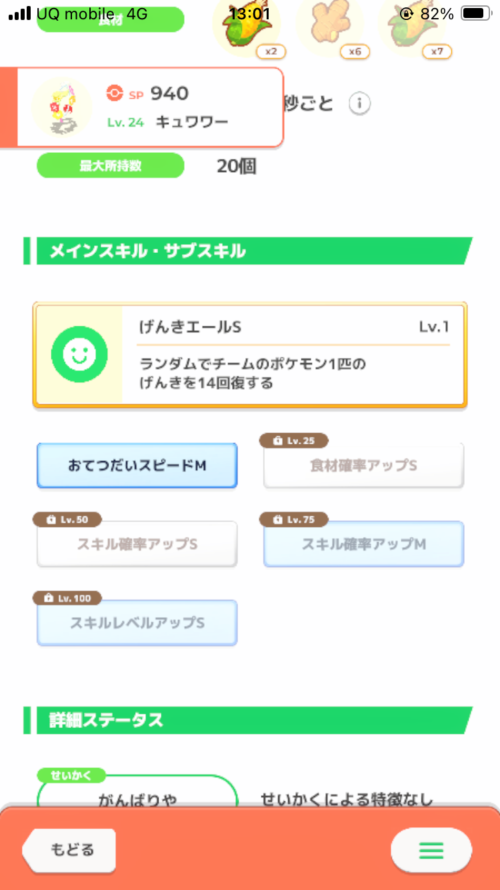Select the おてつだいスピードM sub skill
This screenshot has width=500, height=890.
tap(137, 466)
